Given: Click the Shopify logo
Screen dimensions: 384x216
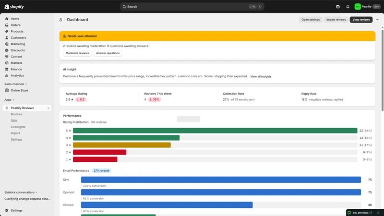Looking at the screenshot, I should 14,7.
